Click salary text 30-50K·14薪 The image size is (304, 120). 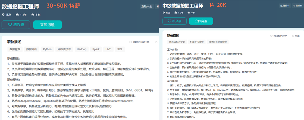pyautogui.click(x=63, y=6)
